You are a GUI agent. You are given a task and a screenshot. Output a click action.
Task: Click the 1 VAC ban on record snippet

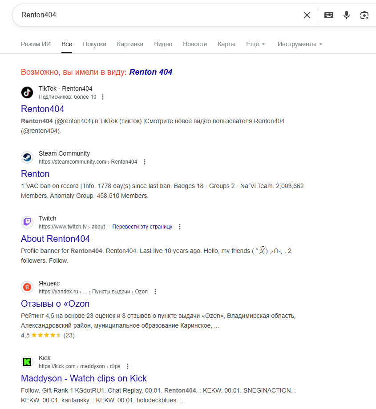[x=162, y=191]
